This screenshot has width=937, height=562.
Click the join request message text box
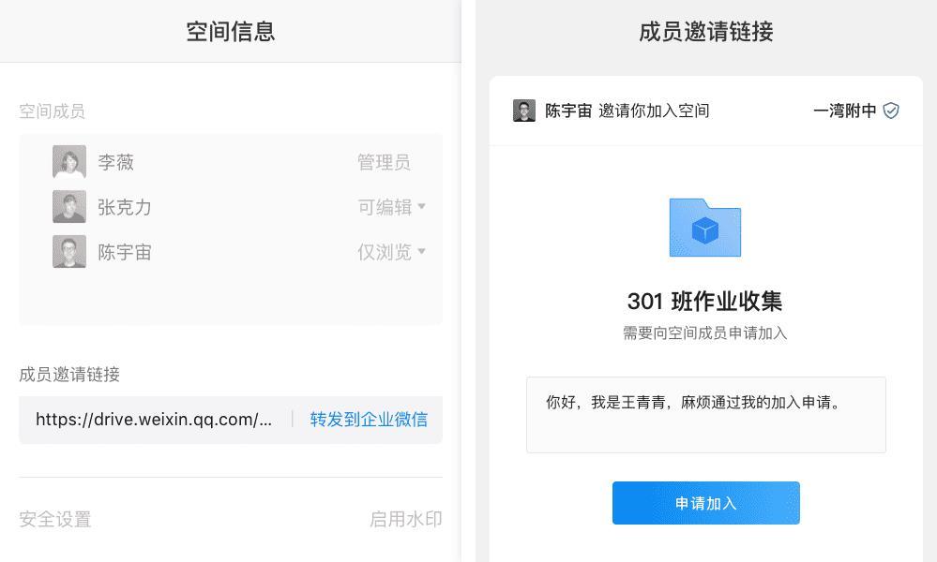tap(705, 415)
